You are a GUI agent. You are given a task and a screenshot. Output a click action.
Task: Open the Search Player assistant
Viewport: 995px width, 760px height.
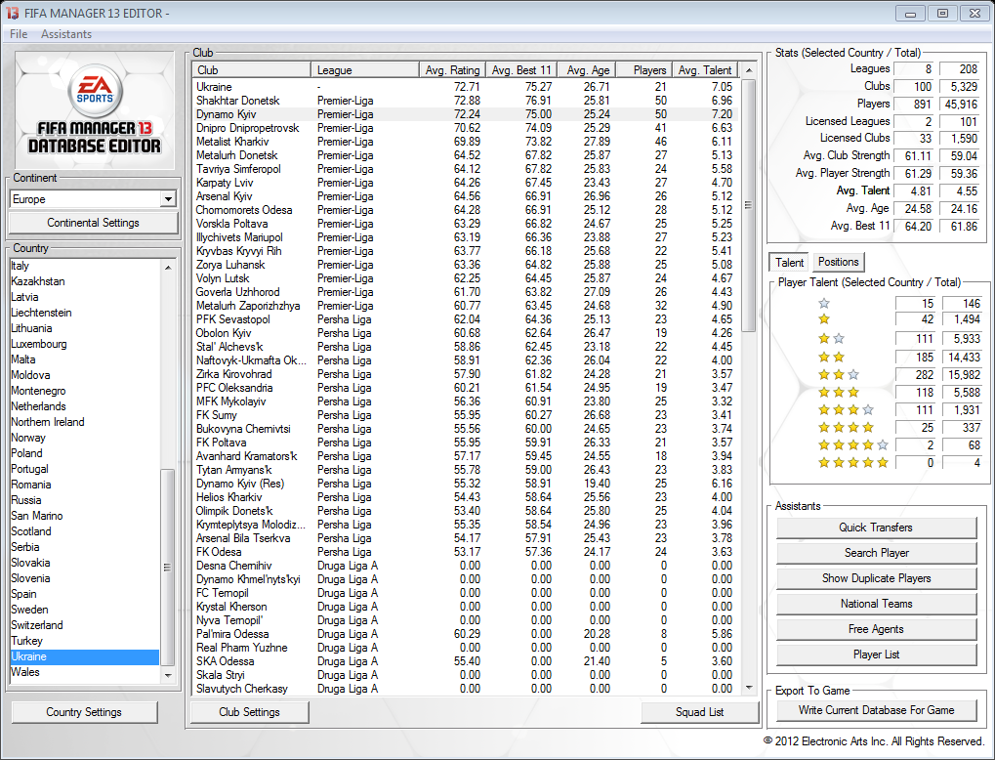click(876, 553)
